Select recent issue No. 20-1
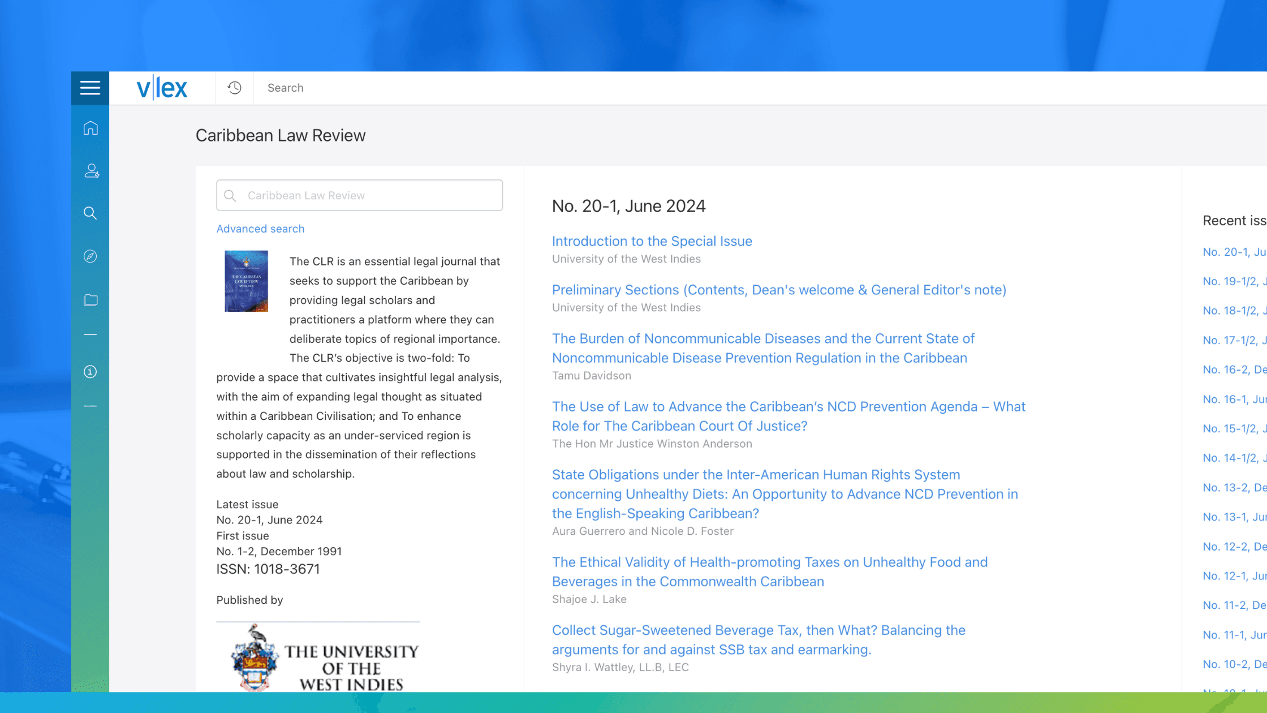The image size is (1267, 713). coord(1235,252)
